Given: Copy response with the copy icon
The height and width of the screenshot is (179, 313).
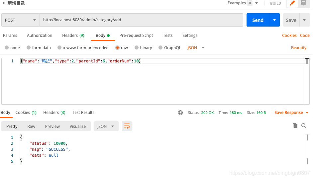Looking at the screenshot, I should (295, 126).
